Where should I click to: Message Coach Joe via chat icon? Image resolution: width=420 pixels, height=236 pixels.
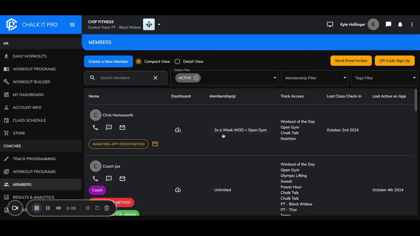[x=109, y=179]
